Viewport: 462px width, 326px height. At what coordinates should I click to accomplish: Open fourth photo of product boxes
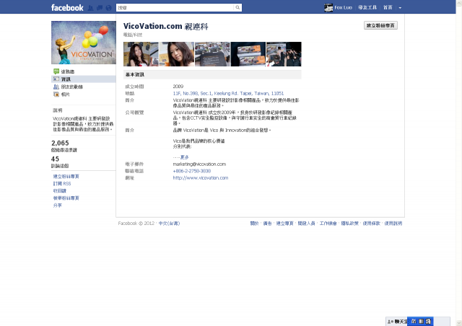click(x=248, y=54)
